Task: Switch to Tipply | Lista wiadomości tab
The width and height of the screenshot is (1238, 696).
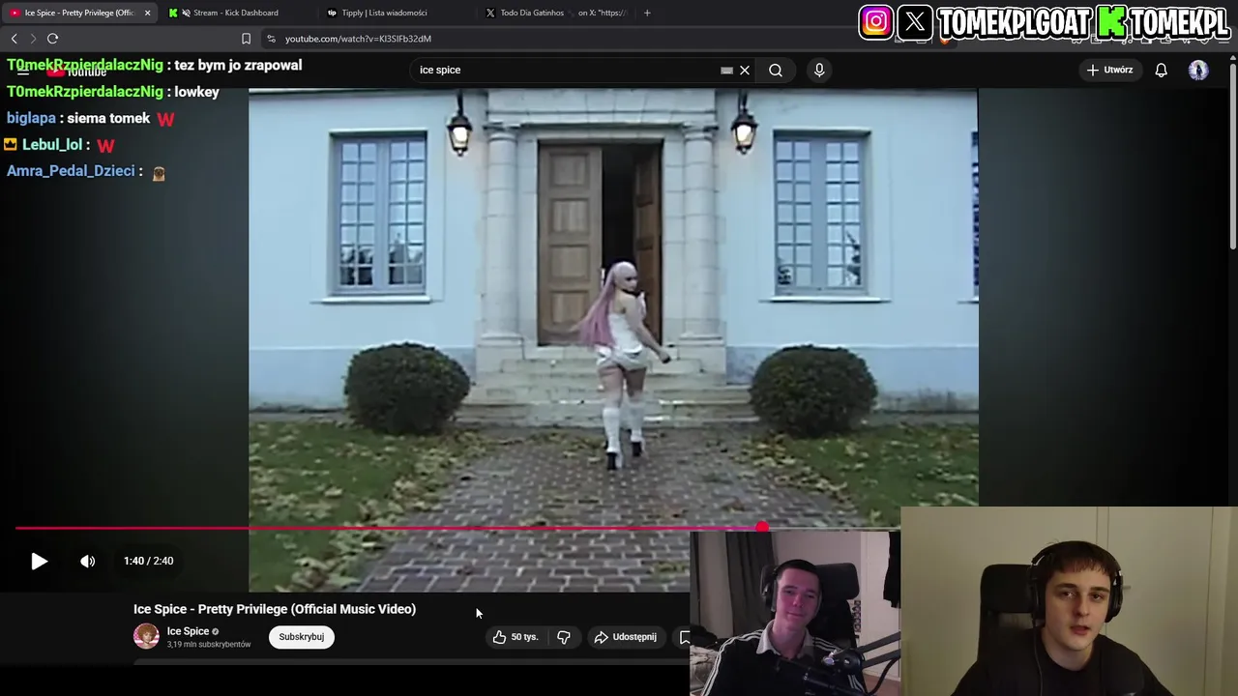Action: coord(391,13)
